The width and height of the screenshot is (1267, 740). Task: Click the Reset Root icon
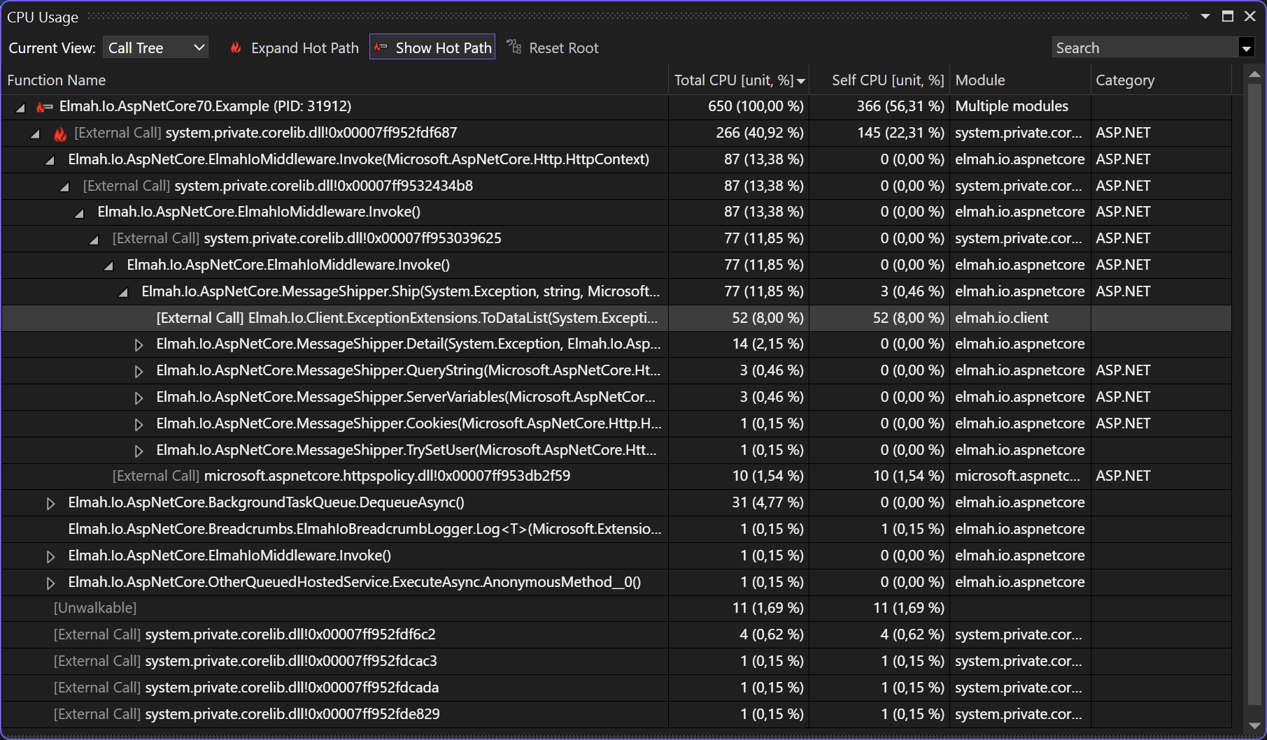click(514, 47)
